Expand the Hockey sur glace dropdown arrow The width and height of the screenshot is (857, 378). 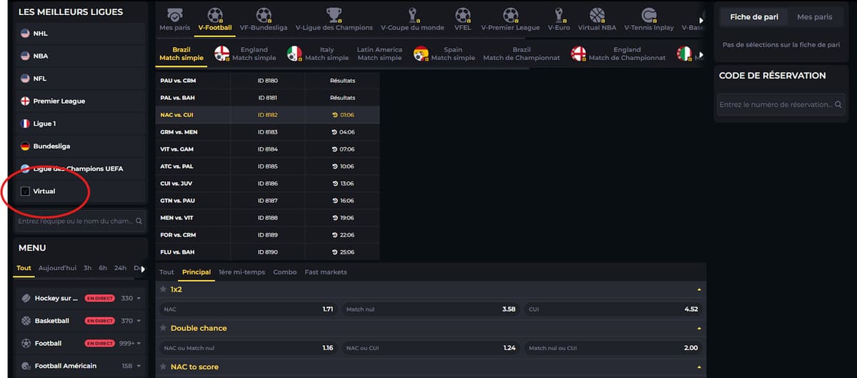139,299
